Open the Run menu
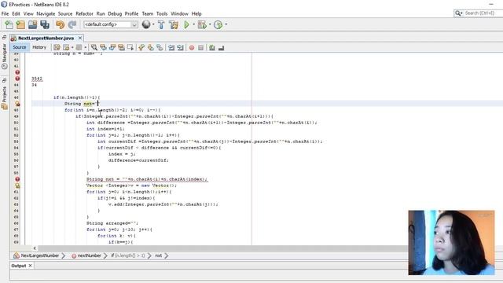The width and height of the screenshot is (503, 283). tap(101, 14)
